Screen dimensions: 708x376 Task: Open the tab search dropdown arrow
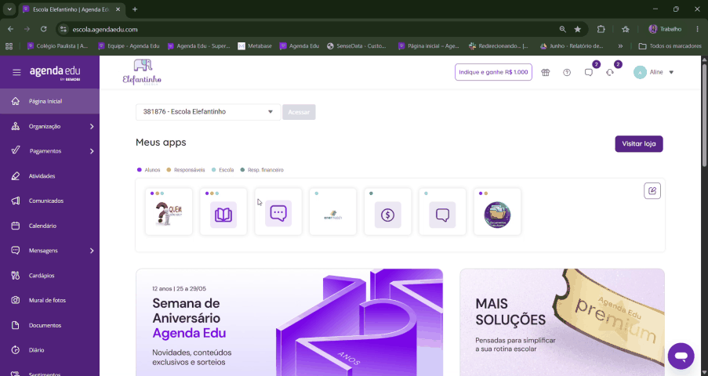[x=9, y=9]
